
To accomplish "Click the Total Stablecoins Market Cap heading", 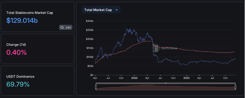I will pyautogui.click(x=30, y=13).
